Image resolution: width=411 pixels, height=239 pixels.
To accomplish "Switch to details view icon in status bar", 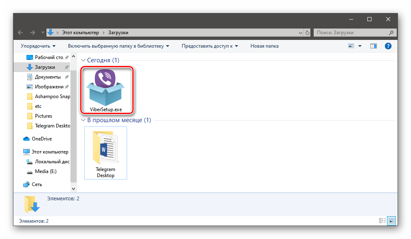I will (x=382, y=221).
